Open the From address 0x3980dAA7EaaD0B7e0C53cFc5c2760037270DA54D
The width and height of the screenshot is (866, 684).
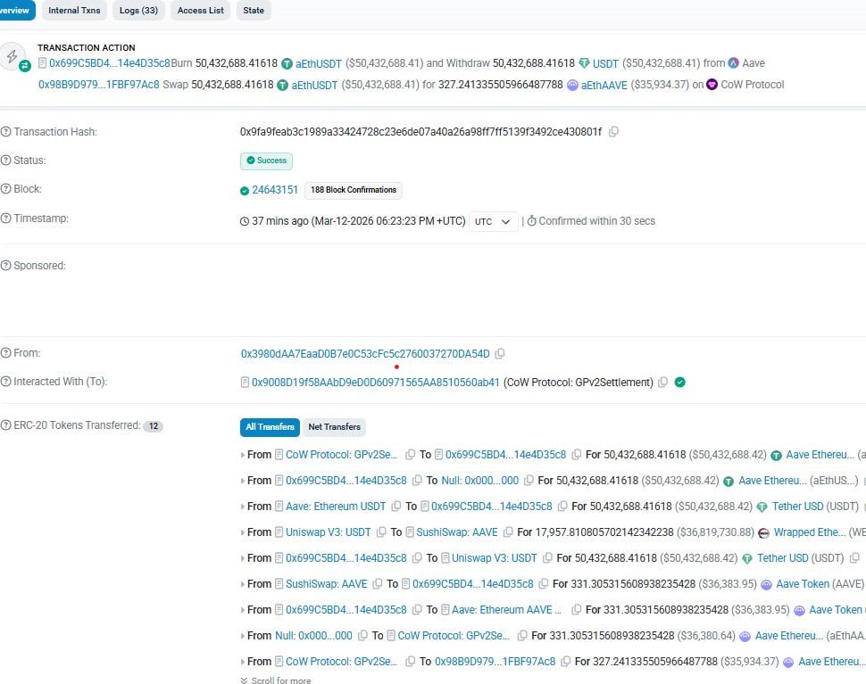click(365, 353)
